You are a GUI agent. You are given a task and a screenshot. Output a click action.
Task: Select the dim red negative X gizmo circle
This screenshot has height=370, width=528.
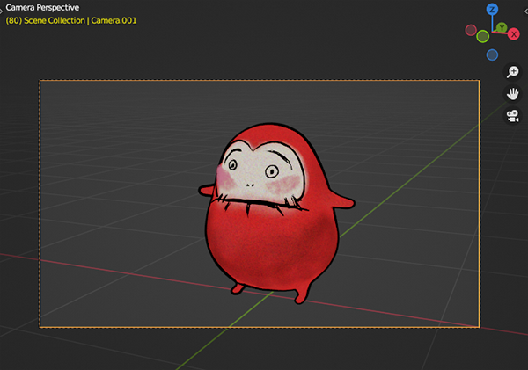tap(472, 30)
